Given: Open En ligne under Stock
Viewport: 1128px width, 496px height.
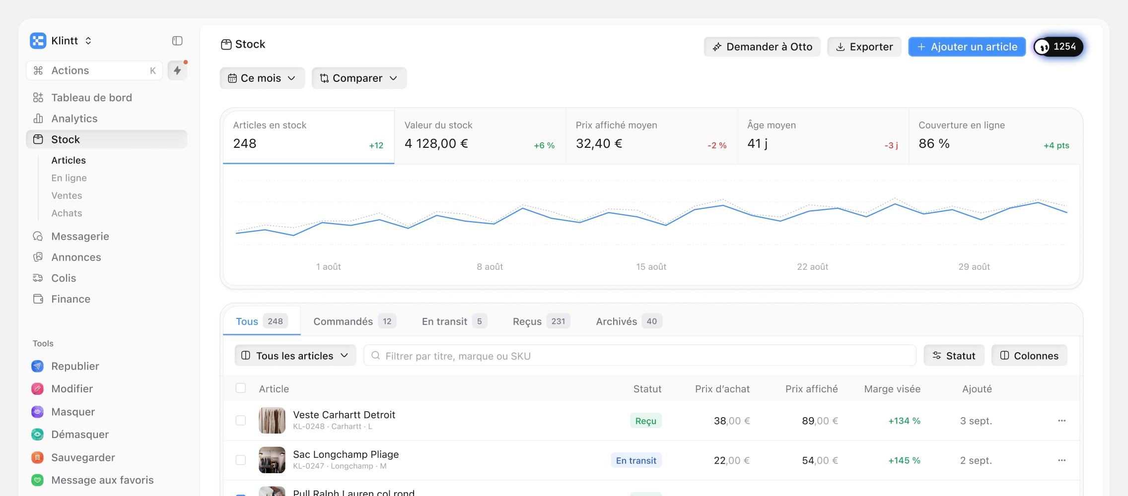Looking at the screenshot, I should tap(69, 178).
